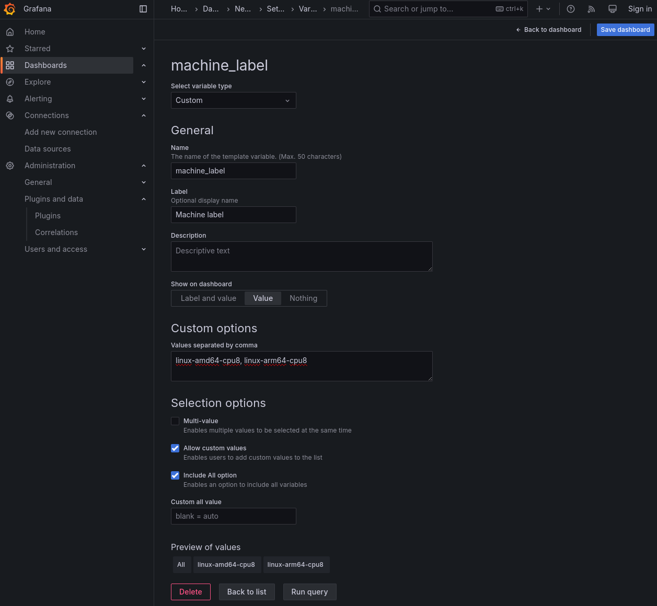Click the Save dashboard button
The height and width of the screenshot is (606, 657).
click(x=625, y=30)
